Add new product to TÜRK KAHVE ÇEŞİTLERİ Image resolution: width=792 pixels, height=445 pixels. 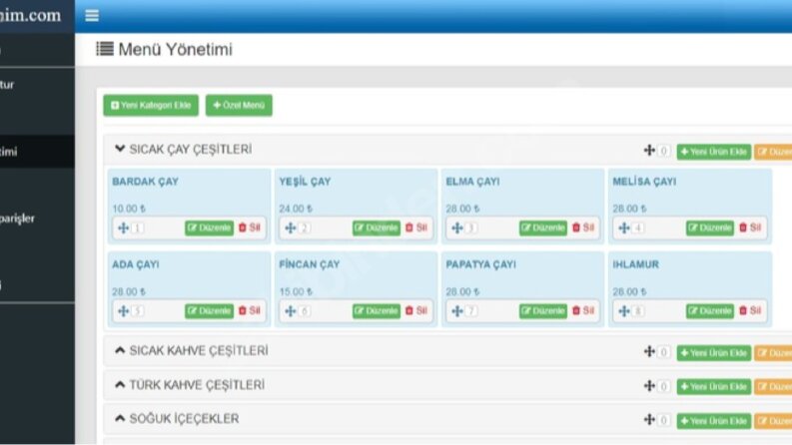pyautogui.click(x=714, y=387)
